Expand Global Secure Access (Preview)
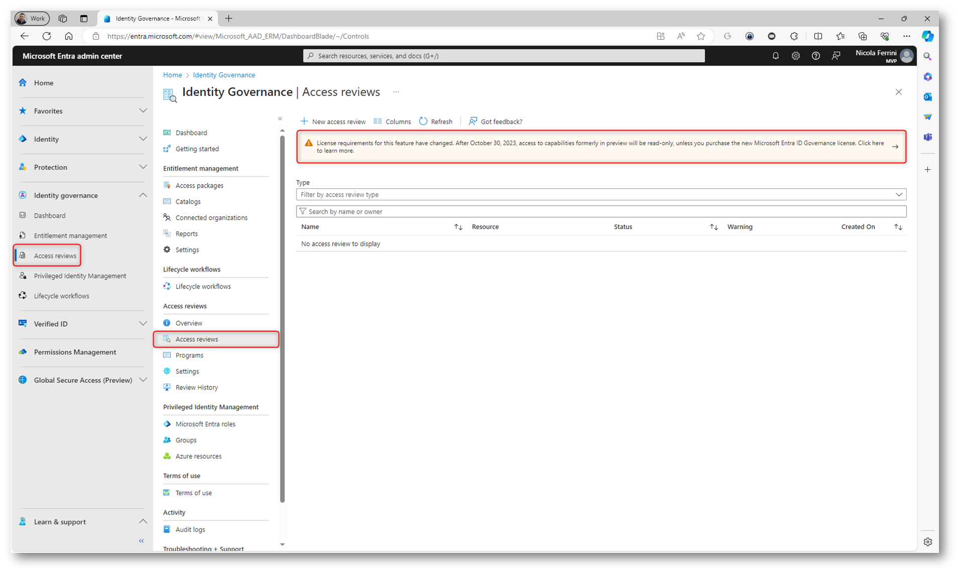Screen dimensions: 960x574 tap(143, 380)
